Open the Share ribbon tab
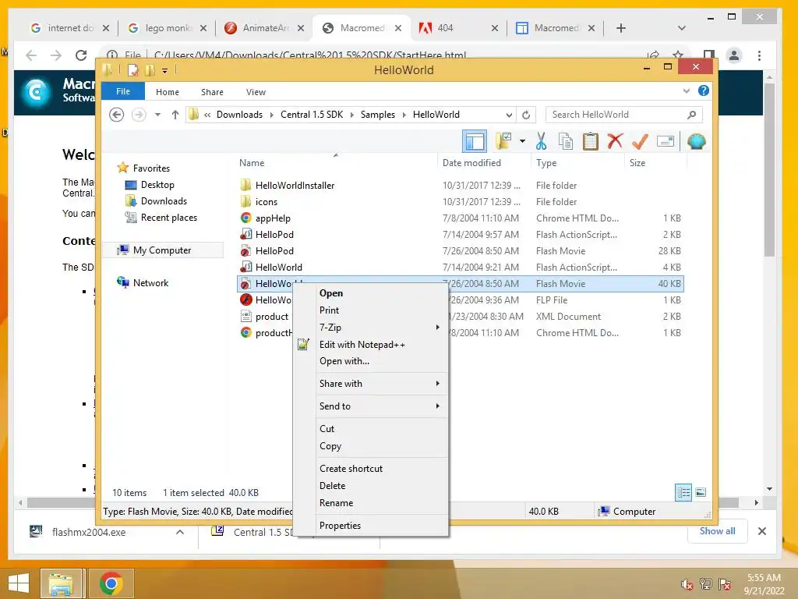This screenshot has width=798, height=599. pos(212,92)
